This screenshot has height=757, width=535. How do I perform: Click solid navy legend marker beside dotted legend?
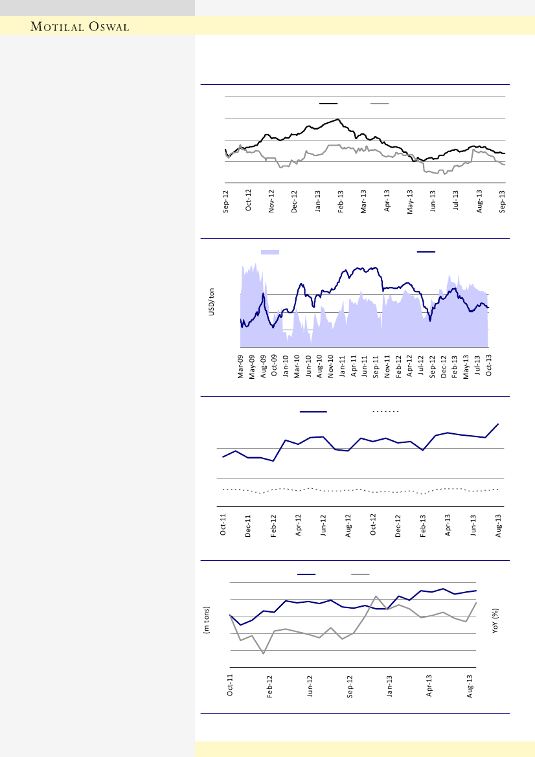click(313, 411)
